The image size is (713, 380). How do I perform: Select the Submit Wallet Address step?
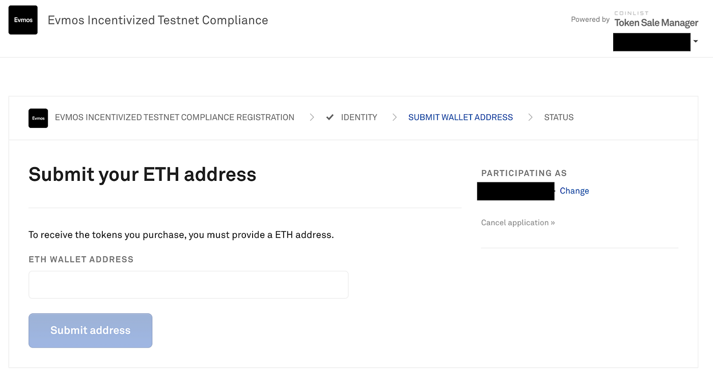pyautogui.click(x=460, y=118)
